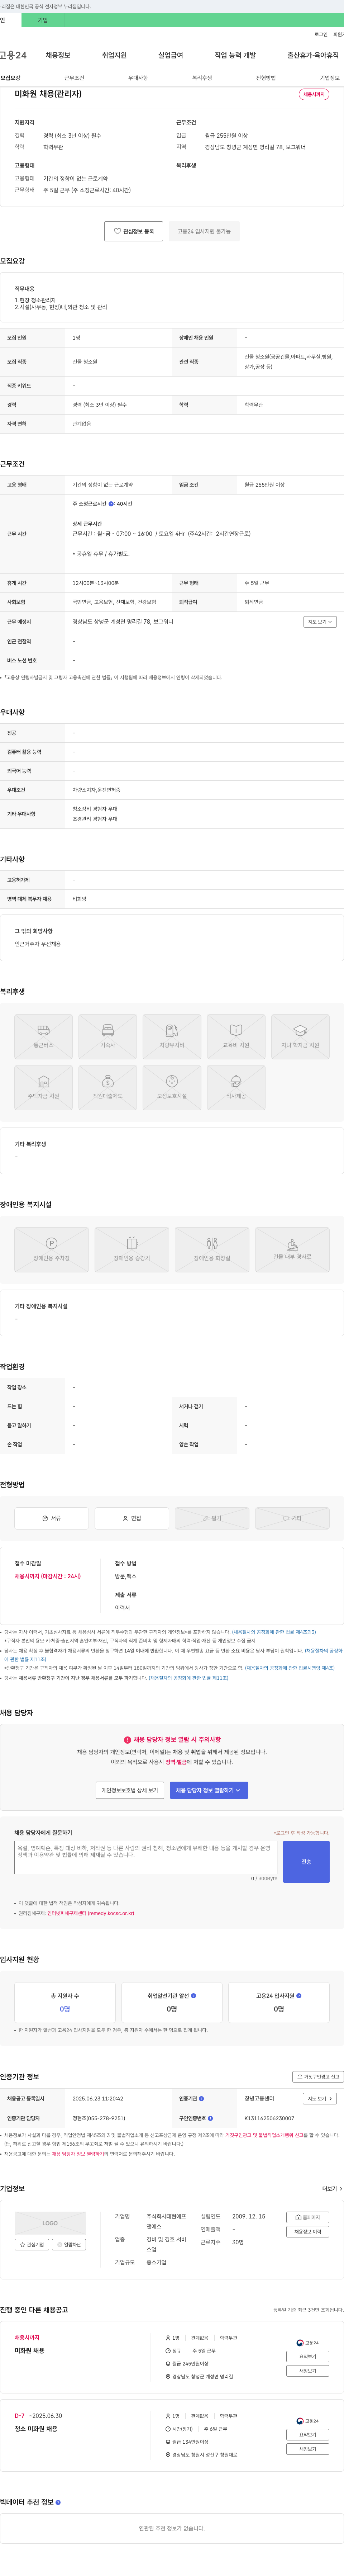Viewport: 344px width, 2576px height.
Task: Click the 통근버스 welfare icon
Action: [x=43, y=1036]
